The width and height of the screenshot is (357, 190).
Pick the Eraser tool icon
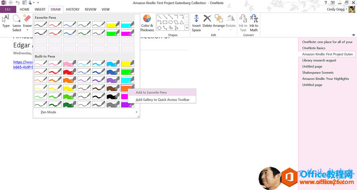tap(27, 19)
